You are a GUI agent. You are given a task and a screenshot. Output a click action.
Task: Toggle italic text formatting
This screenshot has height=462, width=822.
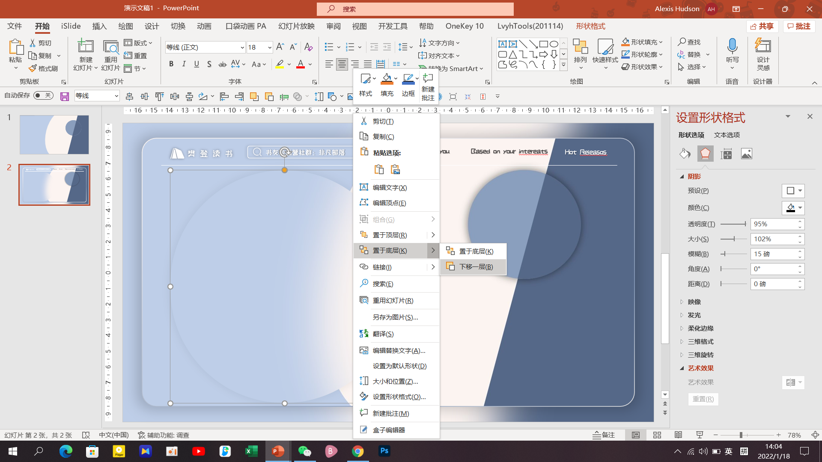184,64
